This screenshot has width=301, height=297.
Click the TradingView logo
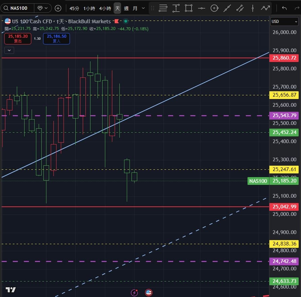coord(10,290)
